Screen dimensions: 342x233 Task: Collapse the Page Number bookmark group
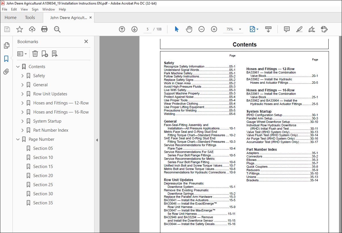point(18,139)
